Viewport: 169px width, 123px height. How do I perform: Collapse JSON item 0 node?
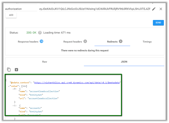click(x=13, y=89)
